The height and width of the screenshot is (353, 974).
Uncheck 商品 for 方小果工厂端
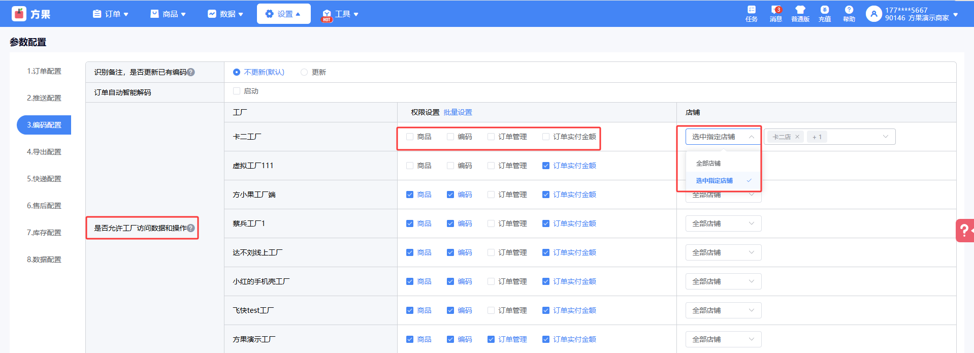click(410, 195)
